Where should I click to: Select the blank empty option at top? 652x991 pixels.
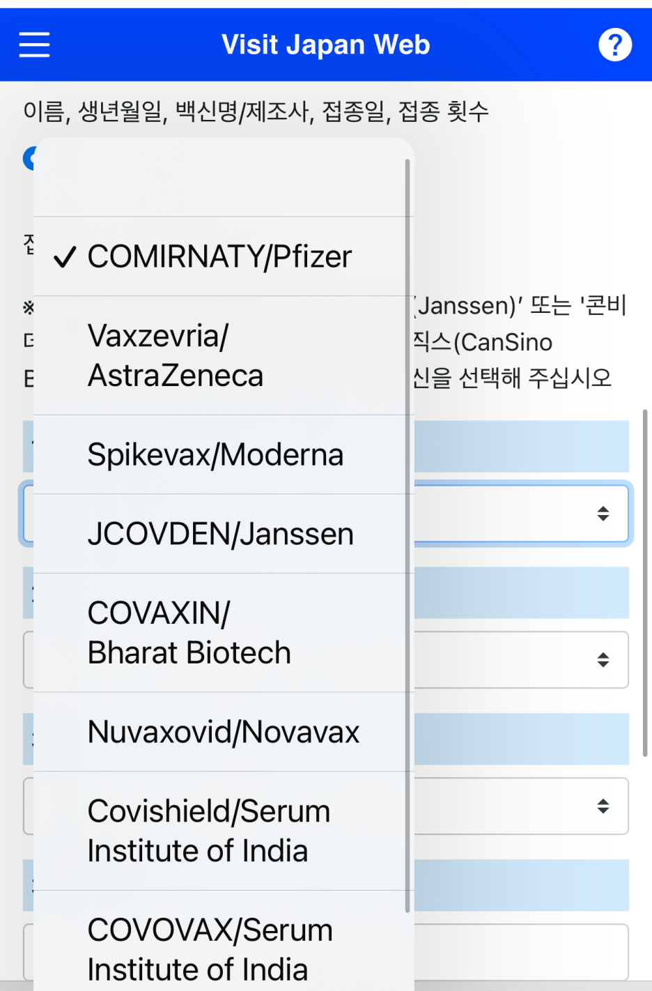point(224,178)
